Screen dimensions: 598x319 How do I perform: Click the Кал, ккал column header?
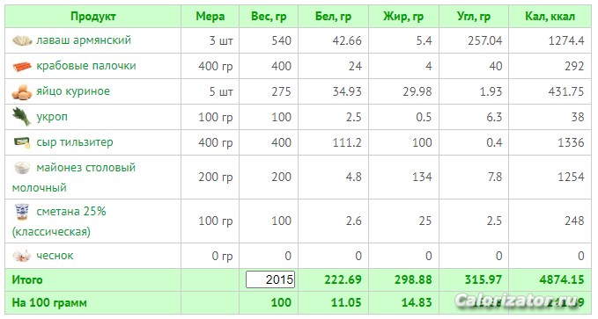pyautogui.click(x=550, y=17)
